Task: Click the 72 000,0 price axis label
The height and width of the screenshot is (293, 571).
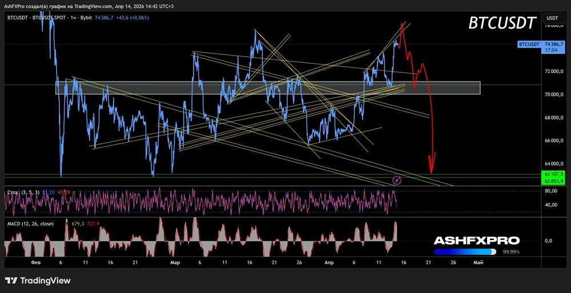Action: [x=553, y=72]
